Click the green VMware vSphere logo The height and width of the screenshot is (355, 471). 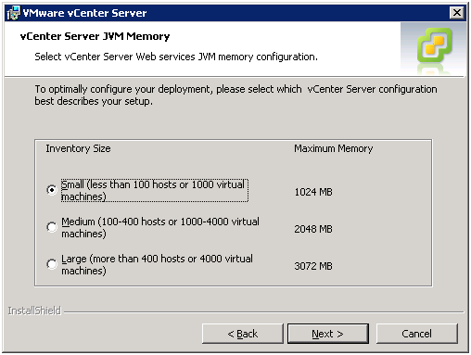pos(435,45)
